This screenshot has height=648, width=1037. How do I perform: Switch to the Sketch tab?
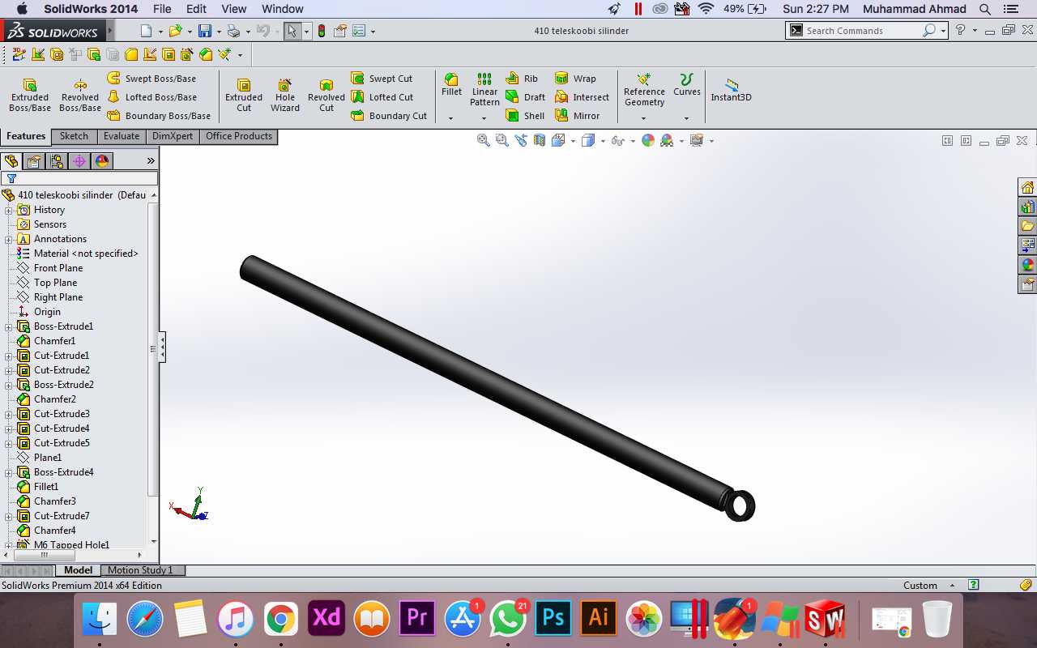coord(74,136)
